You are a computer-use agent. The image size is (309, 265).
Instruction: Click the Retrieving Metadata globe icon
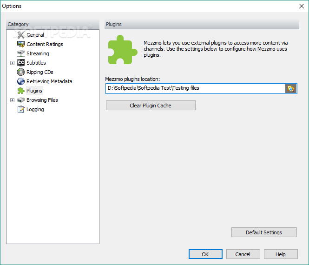[21, 81]
